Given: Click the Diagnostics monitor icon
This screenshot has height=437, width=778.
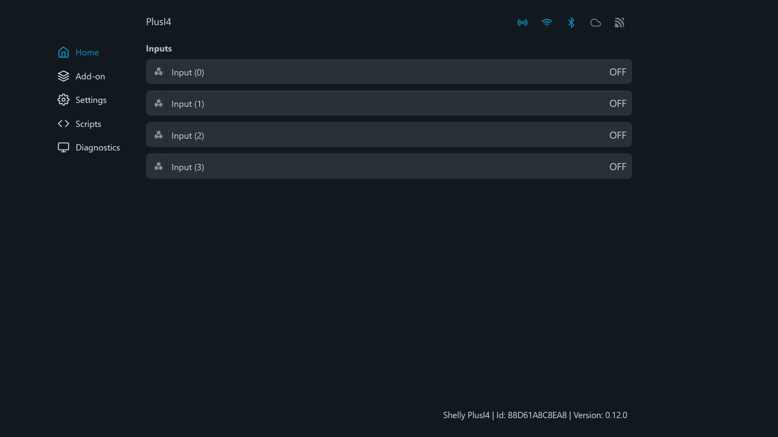Looking at the screenshot, I should coord(63,147).
